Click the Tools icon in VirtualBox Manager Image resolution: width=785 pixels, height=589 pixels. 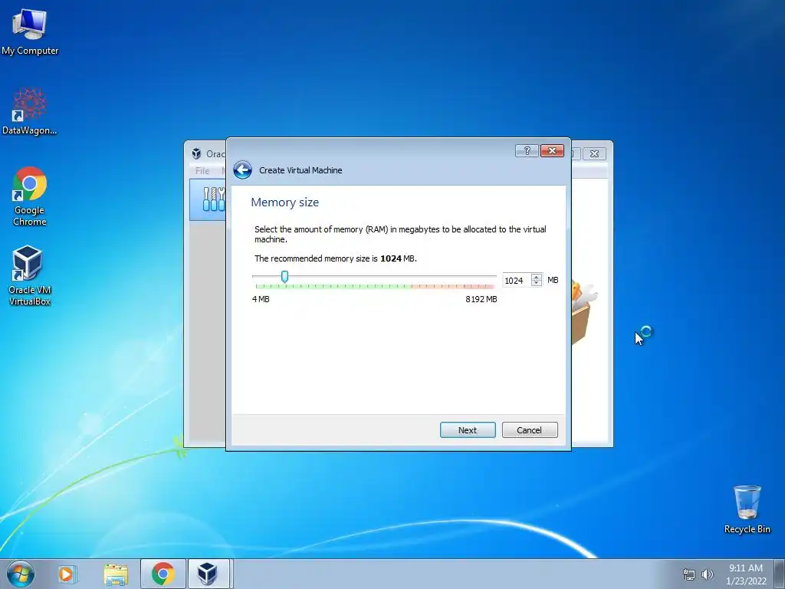click(x=213, y=199)
